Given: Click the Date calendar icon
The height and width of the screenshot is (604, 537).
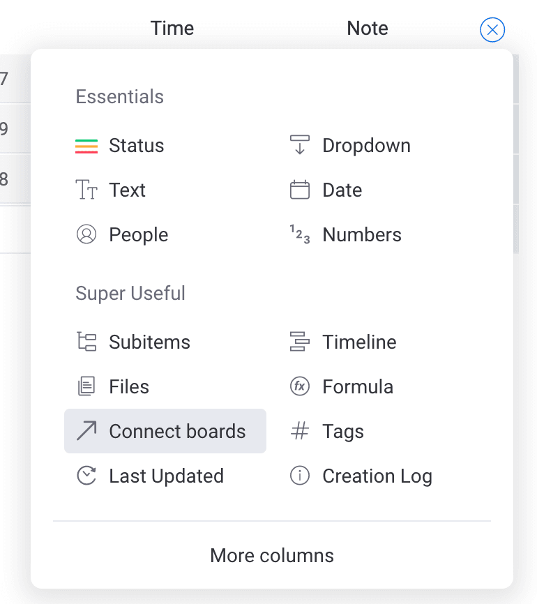Looking at the screenshot, I should click(x=300, y=190).
